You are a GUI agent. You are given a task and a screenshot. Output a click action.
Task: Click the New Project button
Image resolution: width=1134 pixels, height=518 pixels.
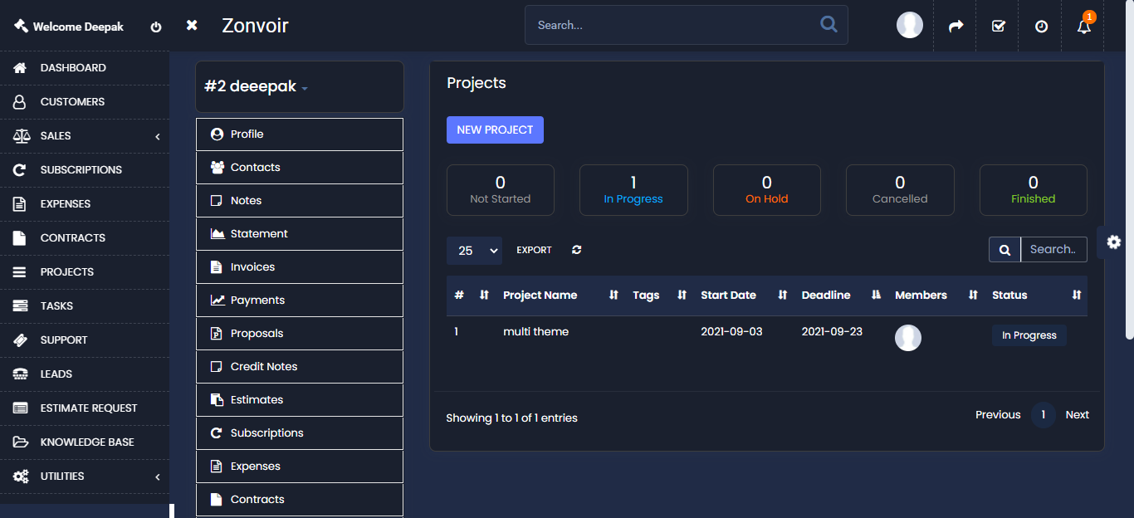(495, 130)
